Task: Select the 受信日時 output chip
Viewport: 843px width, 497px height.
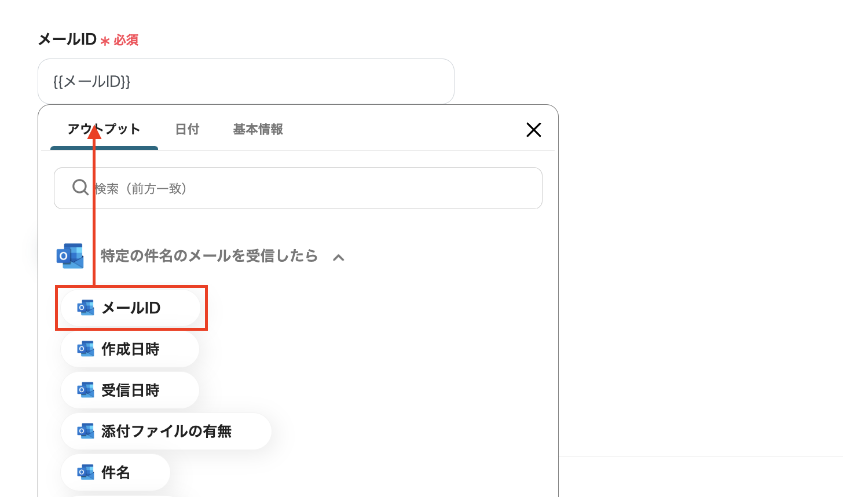Action: [x=130, y=390]
